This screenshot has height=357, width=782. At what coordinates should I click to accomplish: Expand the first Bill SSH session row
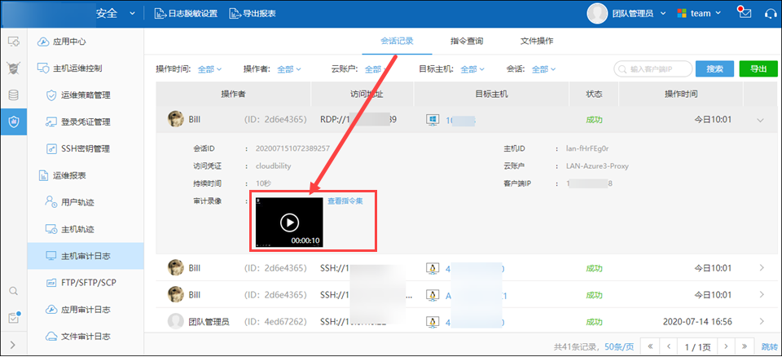coord(761,268)
